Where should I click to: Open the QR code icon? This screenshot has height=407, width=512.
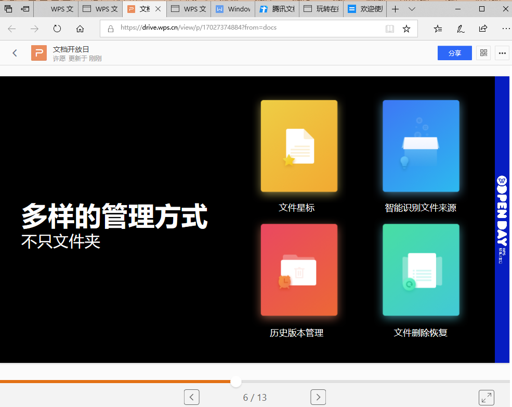pos(483,53)
